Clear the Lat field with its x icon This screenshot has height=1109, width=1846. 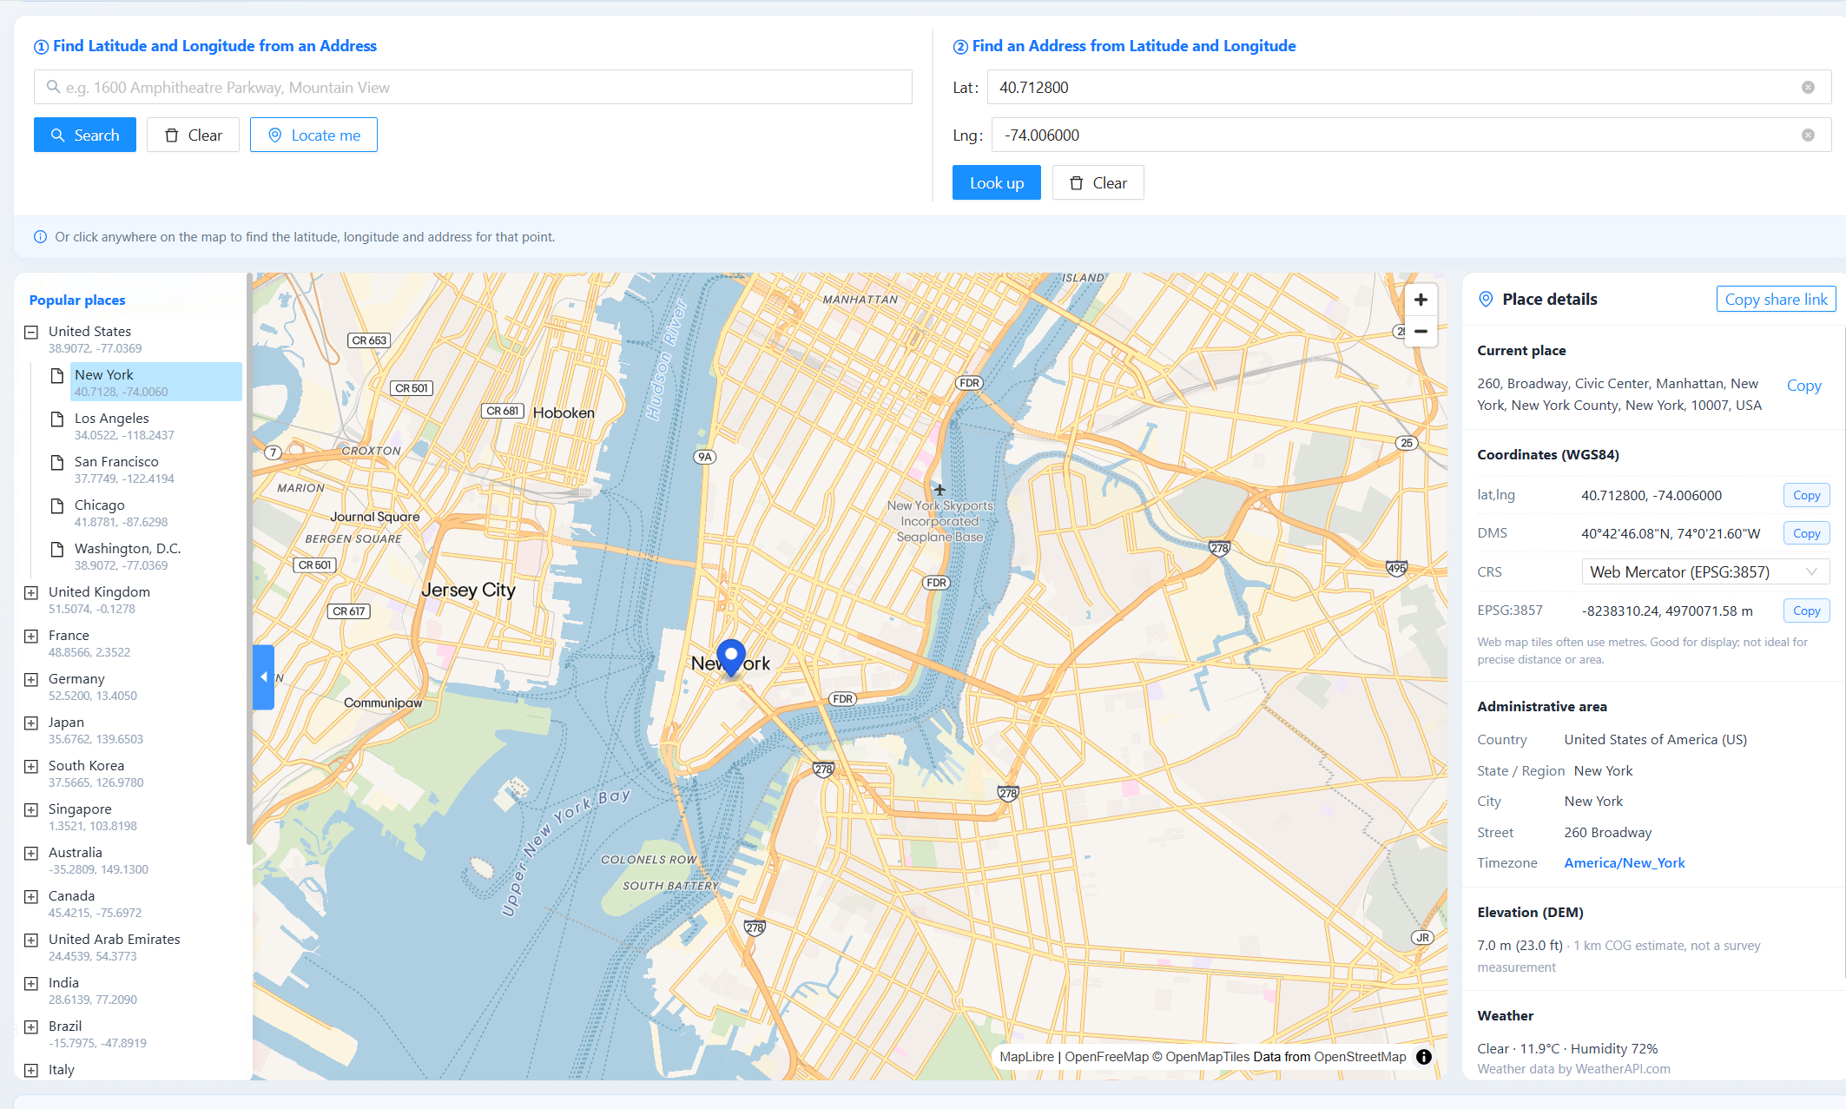(x=1808, y=88)
